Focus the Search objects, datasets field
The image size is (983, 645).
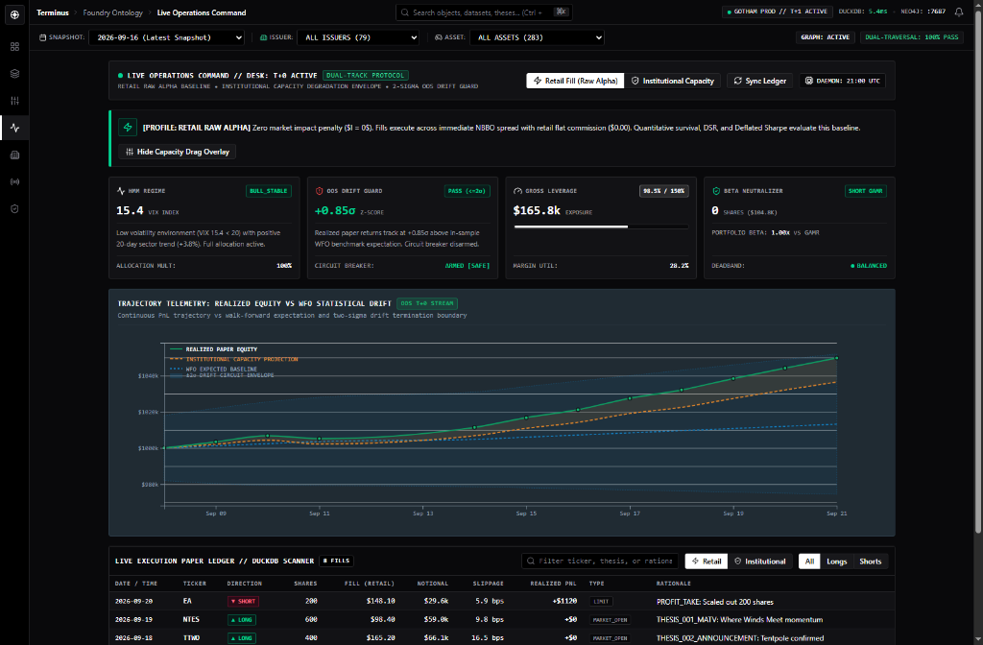[x=484, y=12]
